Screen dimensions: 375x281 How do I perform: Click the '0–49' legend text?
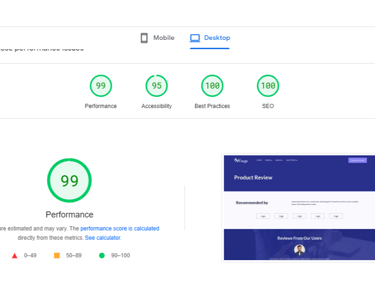30,255
